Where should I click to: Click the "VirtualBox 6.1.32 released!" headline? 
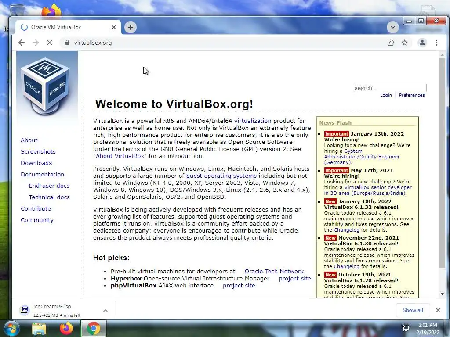[361, 207]
